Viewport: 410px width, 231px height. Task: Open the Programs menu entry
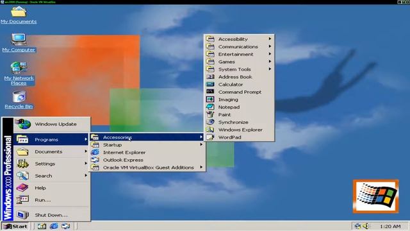(x=51, y=139)
